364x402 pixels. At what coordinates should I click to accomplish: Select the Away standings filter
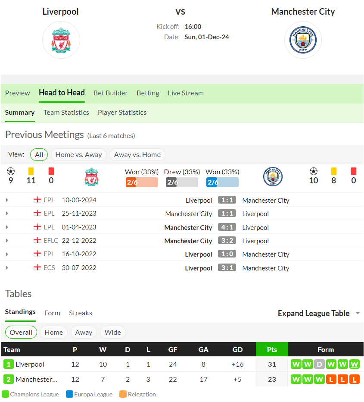tap(84, 332)
